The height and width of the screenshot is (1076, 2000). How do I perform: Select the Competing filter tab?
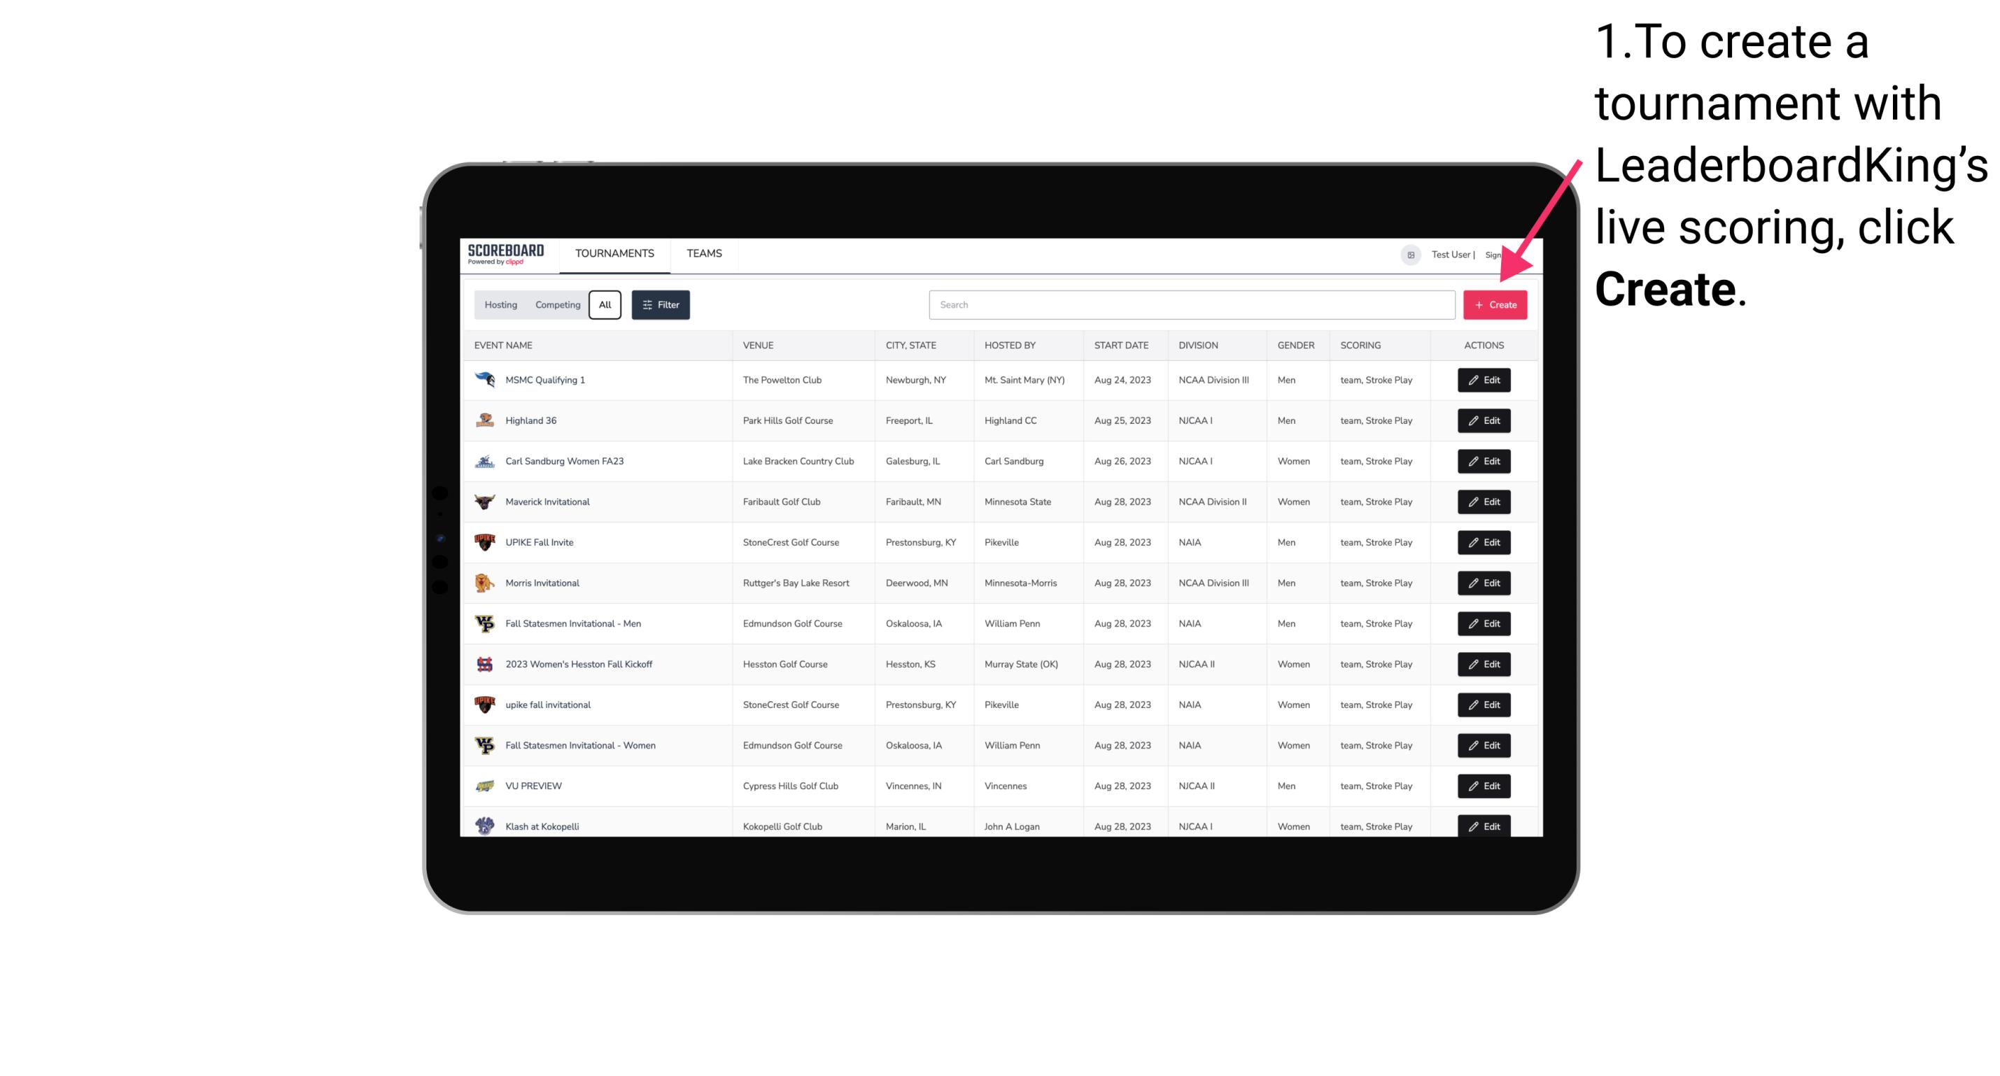point(554,305)
